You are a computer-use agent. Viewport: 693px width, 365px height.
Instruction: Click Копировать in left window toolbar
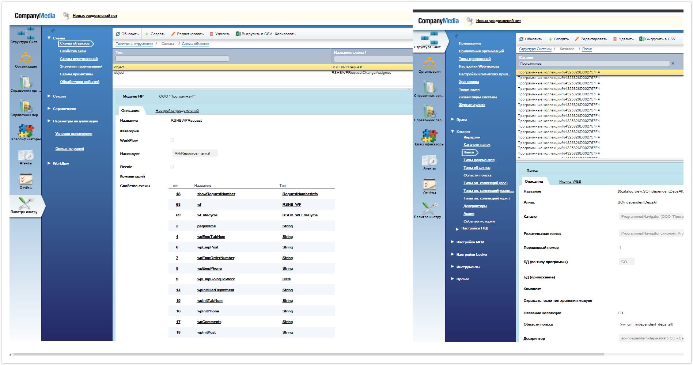[x=285, y=34]
